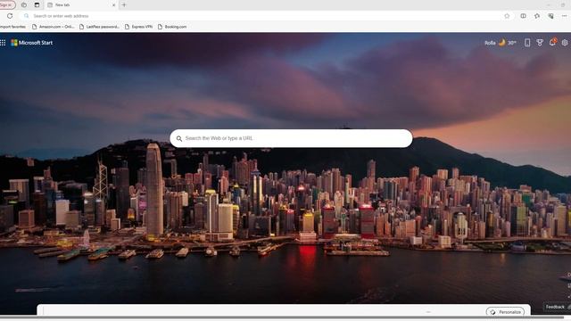Open the Favorites hub icon

click(x=537, y=16)
